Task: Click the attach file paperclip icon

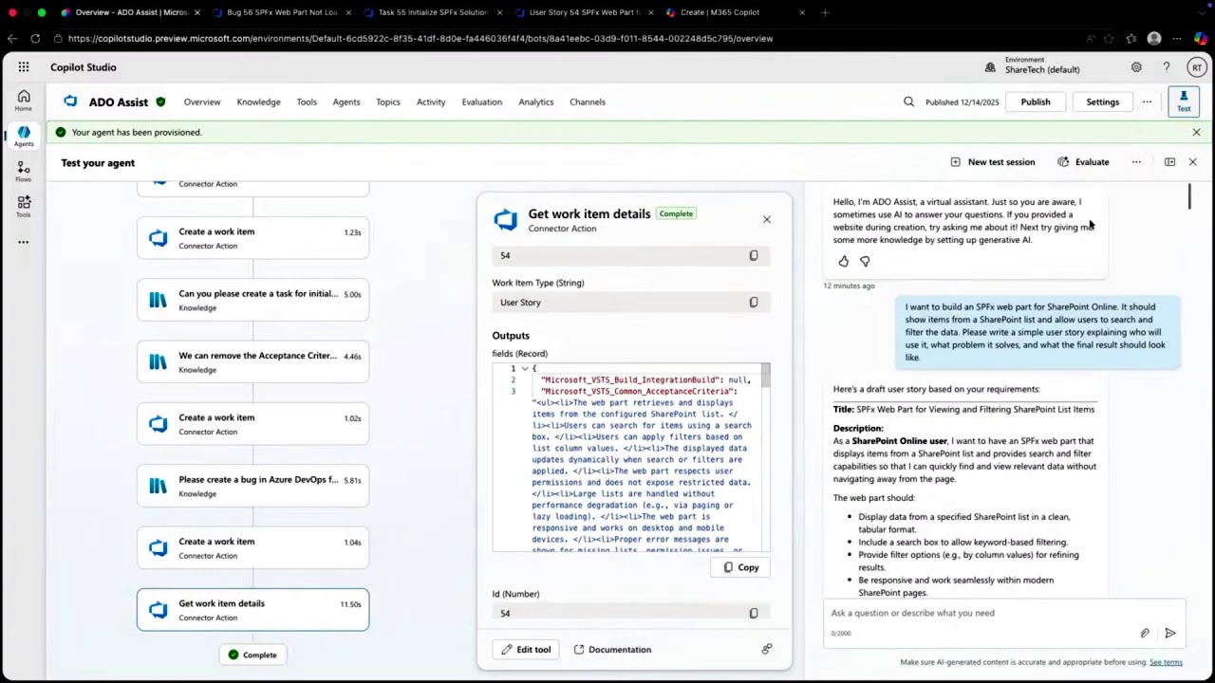Action: tap(1145, 633)
